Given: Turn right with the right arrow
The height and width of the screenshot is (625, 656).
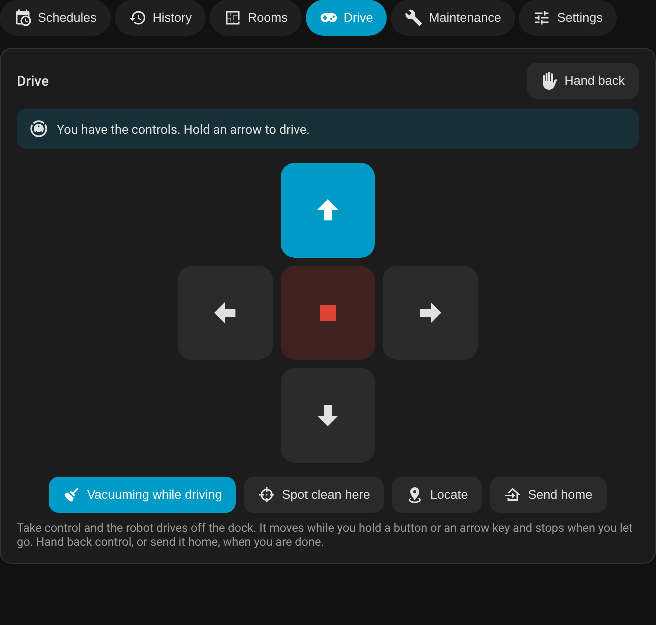Looking at the screenshot, I should (x=430, y=313).
